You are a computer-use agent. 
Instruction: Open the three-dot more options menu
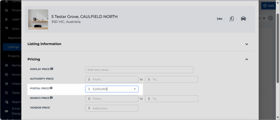click(x=270, y=18)
